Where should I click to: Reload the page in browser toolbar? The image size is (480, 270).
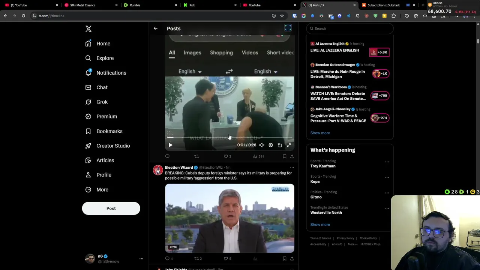point(23,16)
